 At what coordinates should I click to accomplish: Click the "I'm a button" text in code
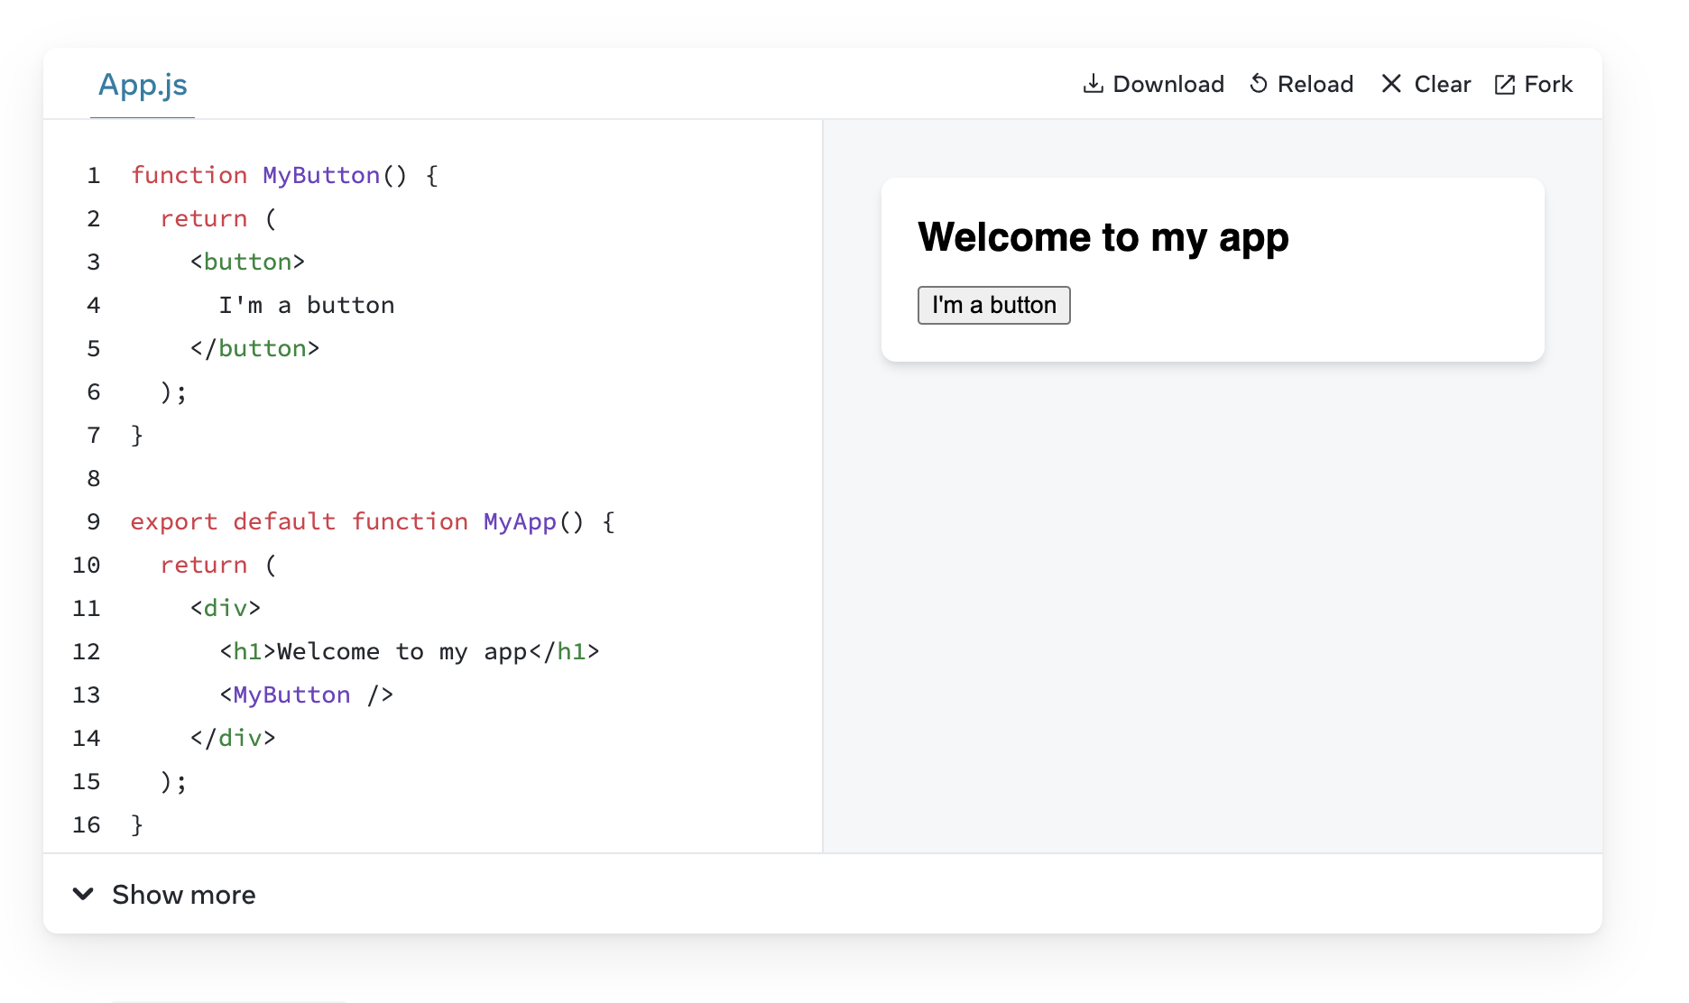point(306,305)
